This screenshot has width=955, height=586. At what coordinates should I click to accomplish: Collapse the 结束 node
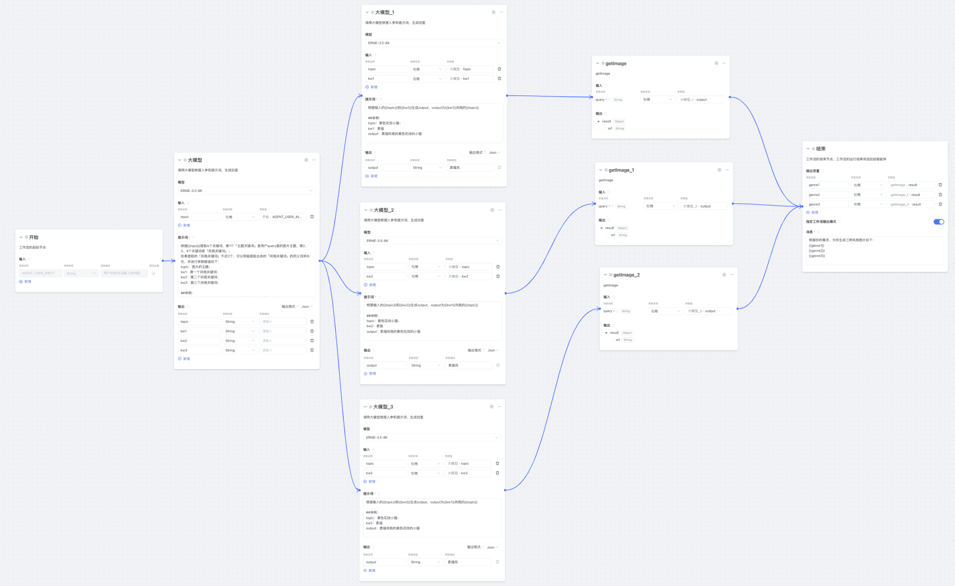point(808,149)
